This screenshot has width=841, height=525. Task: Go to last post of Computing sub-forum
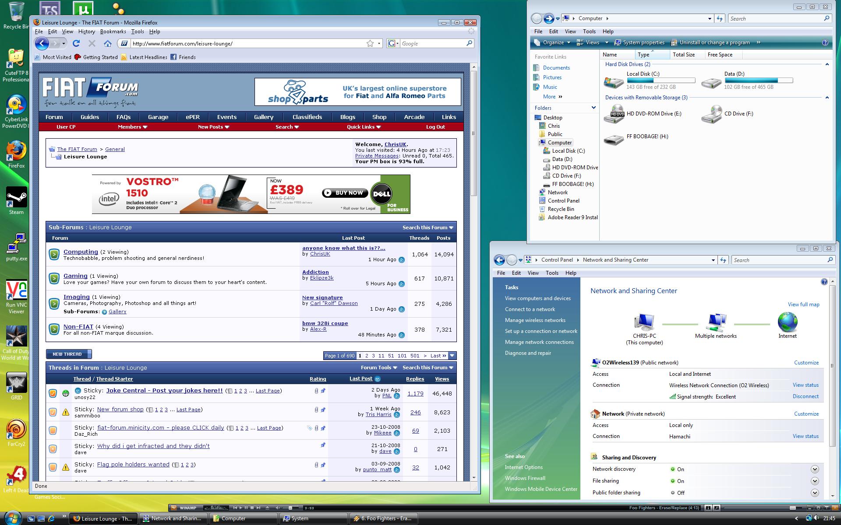(402, 260)
